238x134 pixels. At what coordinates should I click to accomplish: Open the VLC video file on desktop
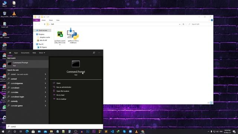(14, 14)
